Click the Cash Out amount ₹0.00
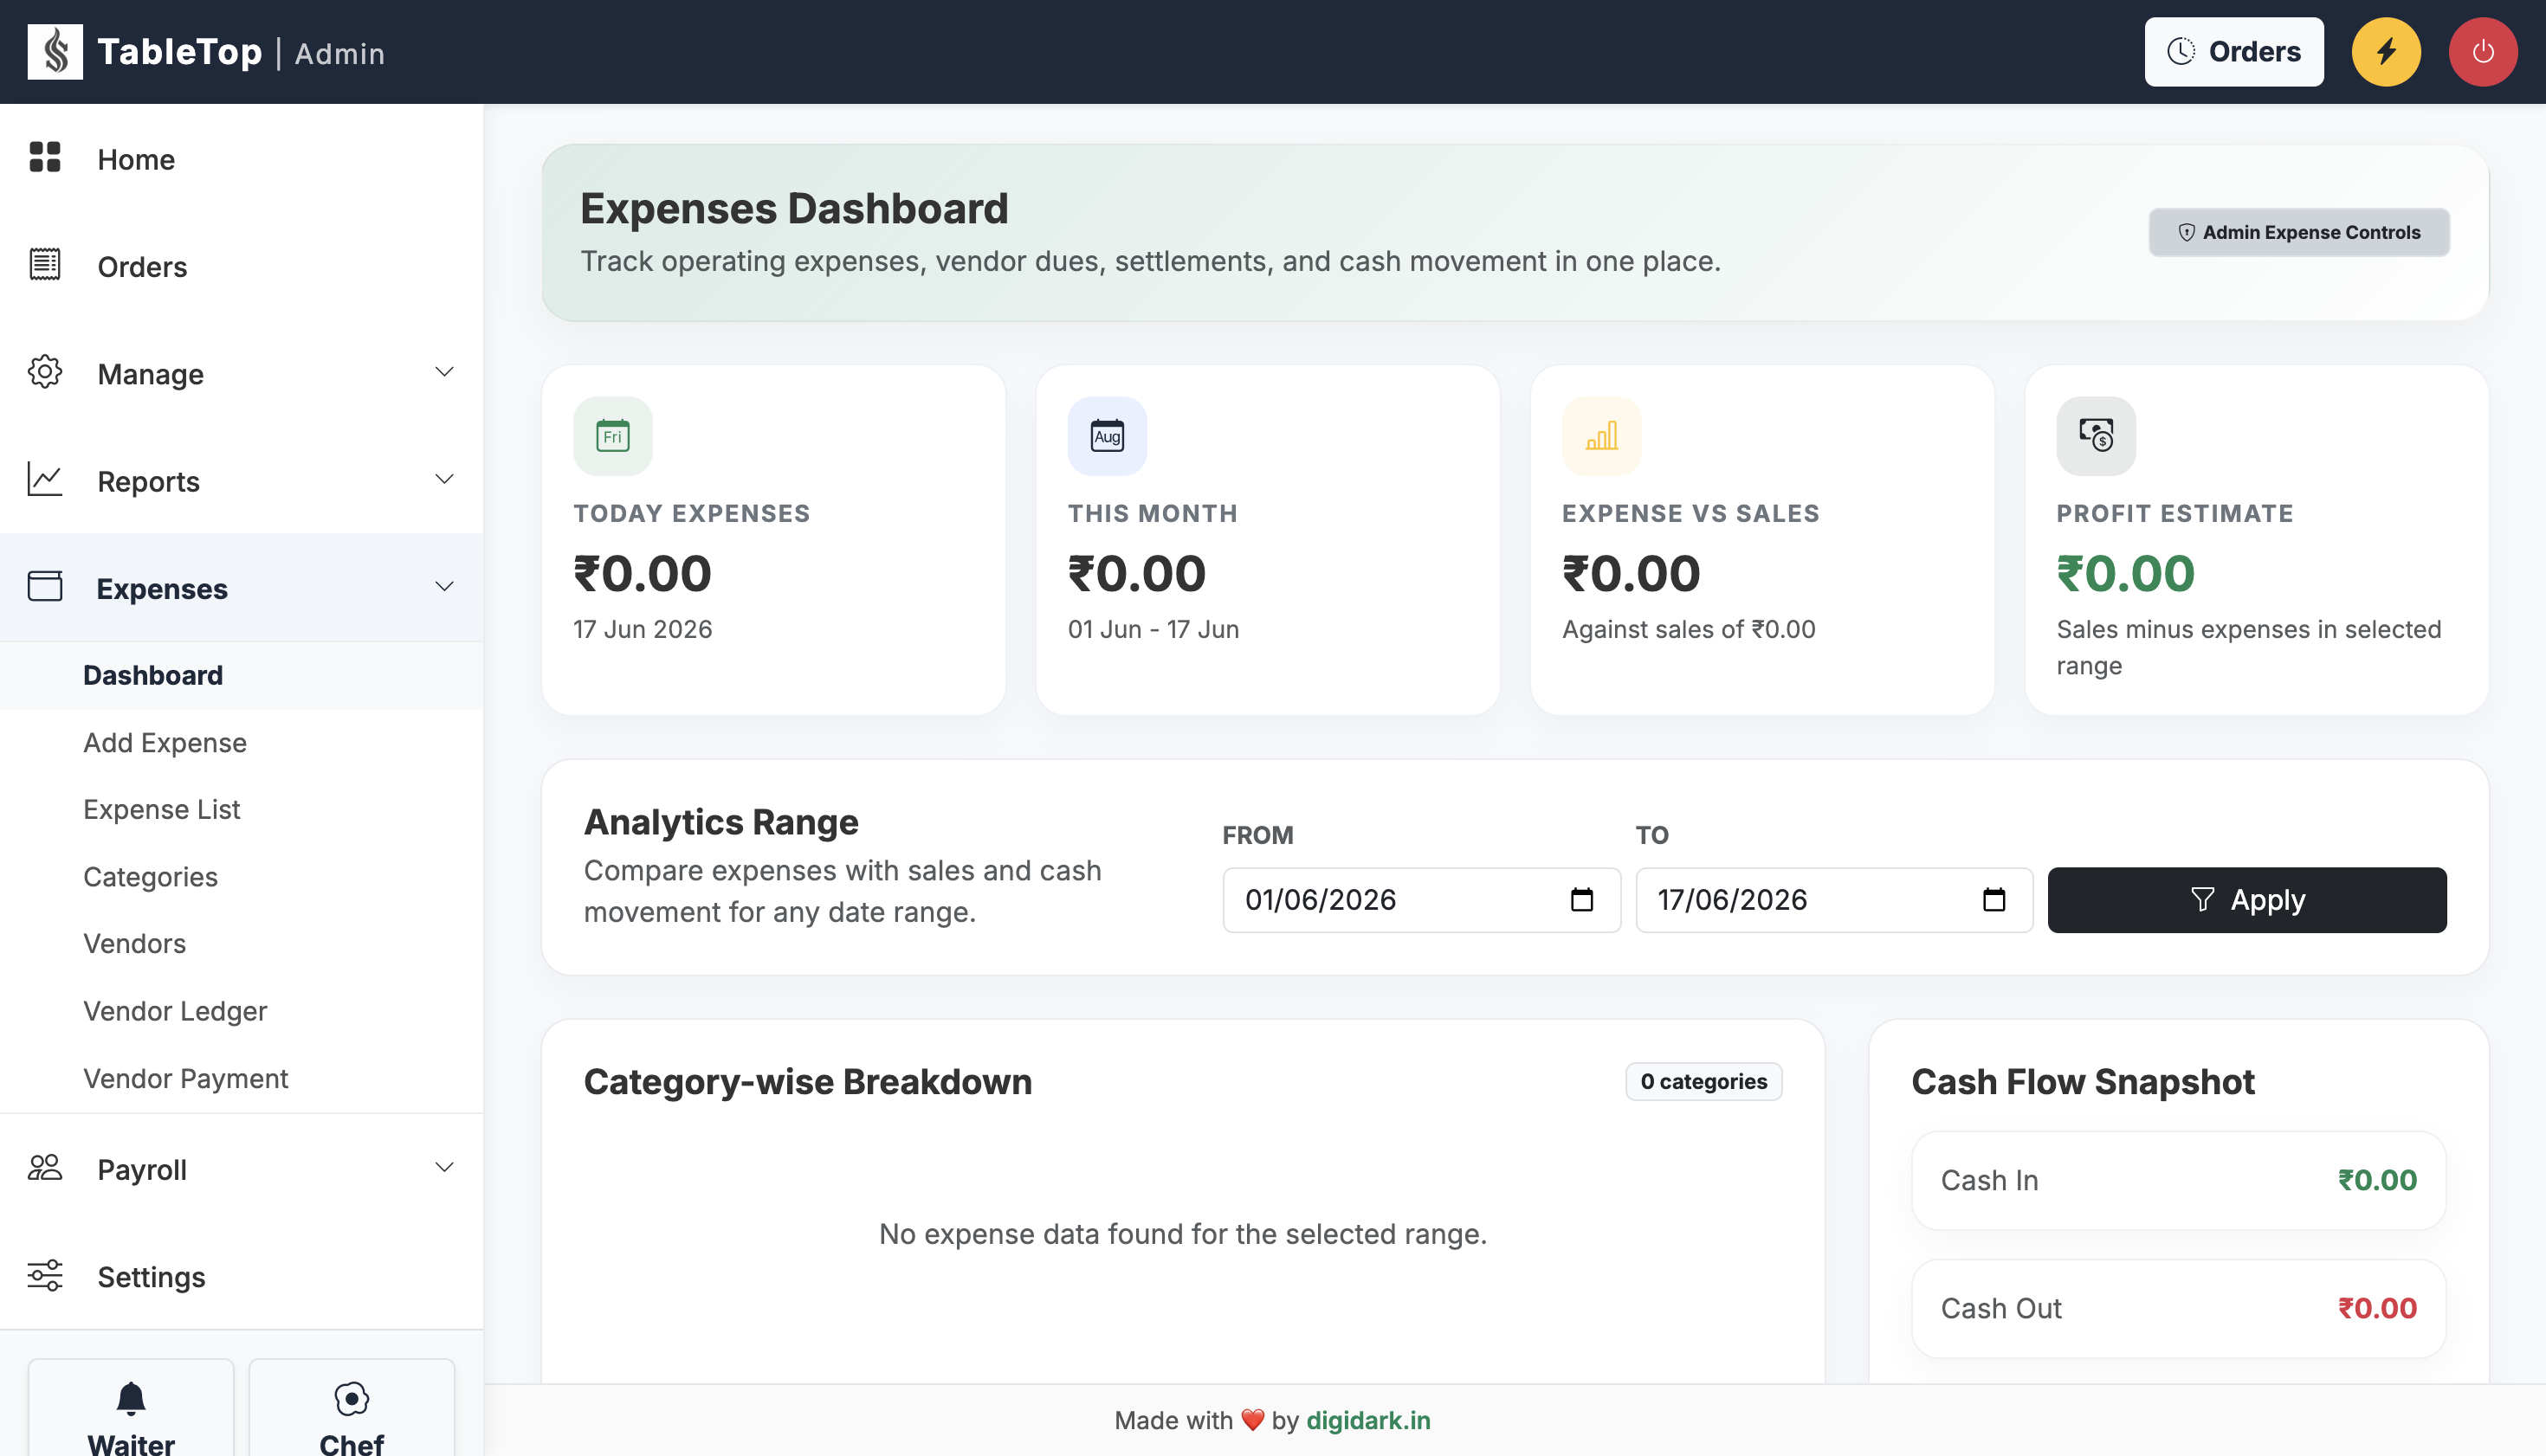Viewport: 2546px width, 1456px height. point(2377,1308)
